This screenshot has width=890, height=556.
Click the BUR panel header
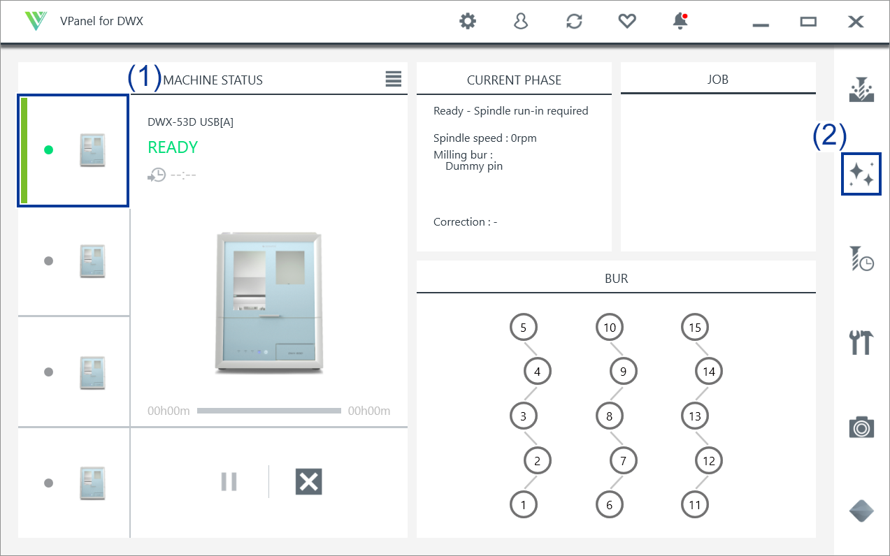616,278
